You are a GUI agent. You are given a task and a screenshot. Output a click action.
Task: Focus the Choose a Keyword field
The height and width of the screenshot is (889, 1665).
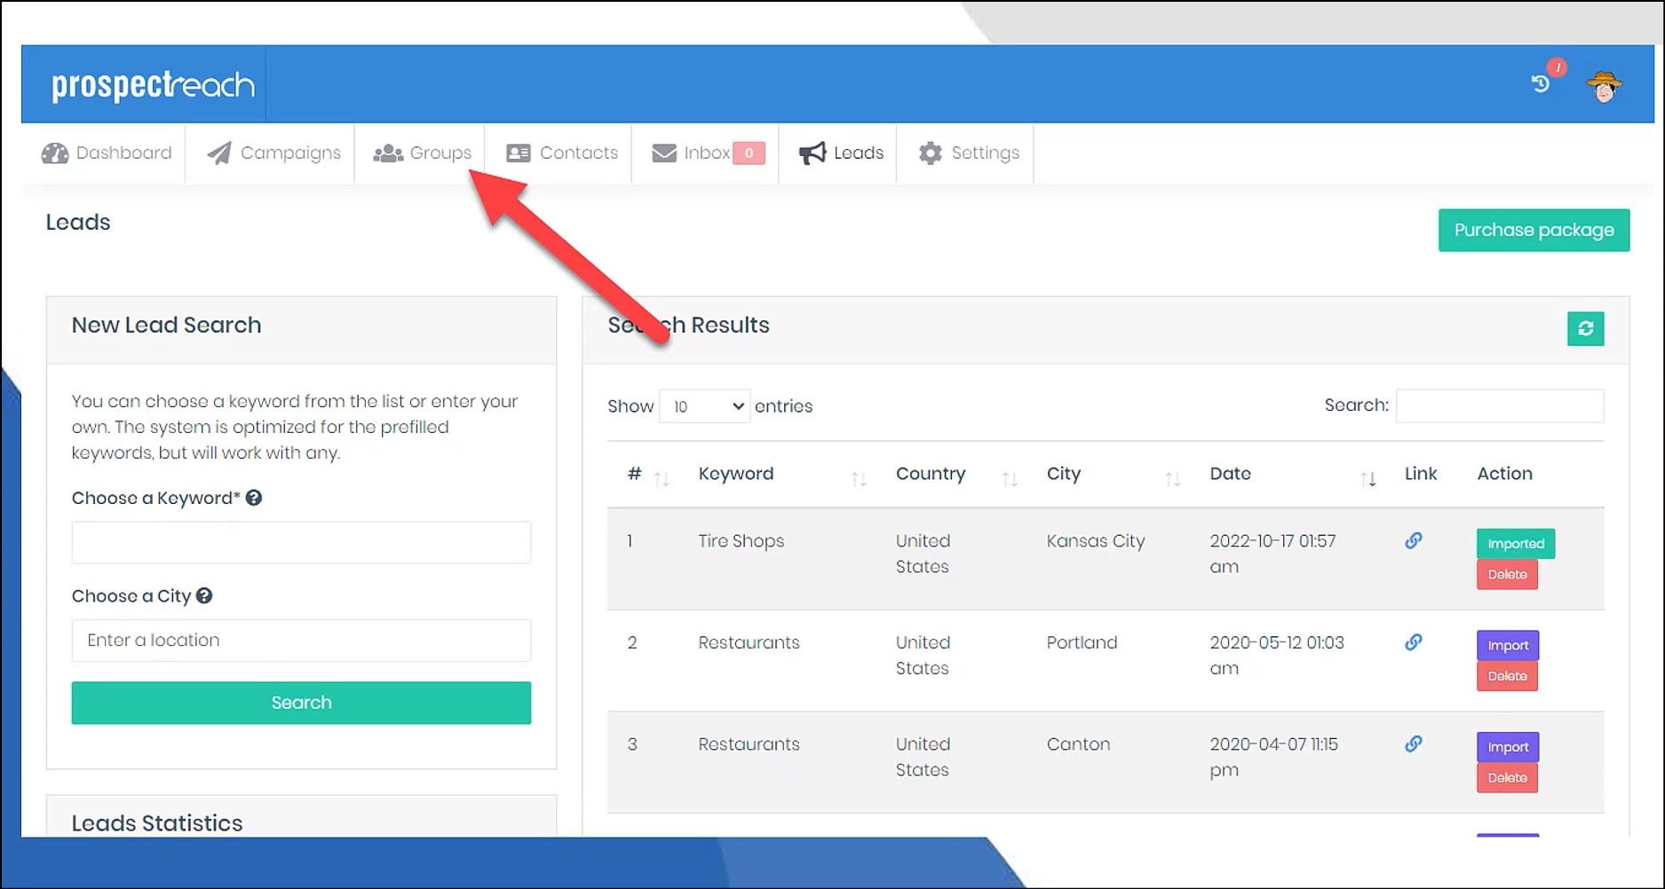[301, 542]
